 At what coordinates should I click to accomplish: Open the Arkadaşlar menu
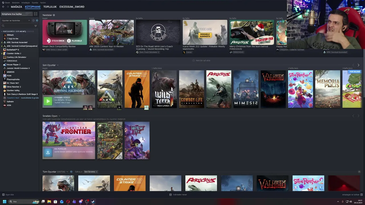(x=25, y=3)
